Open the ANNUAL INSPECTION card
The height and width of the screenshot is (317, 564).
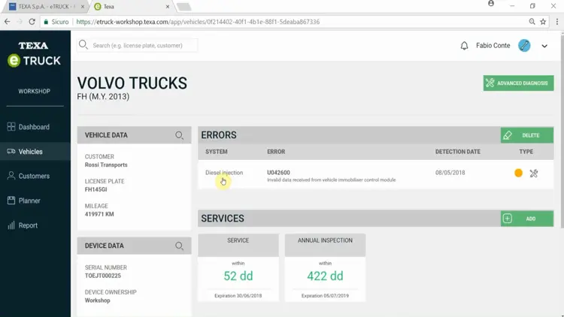pos(325,267)
